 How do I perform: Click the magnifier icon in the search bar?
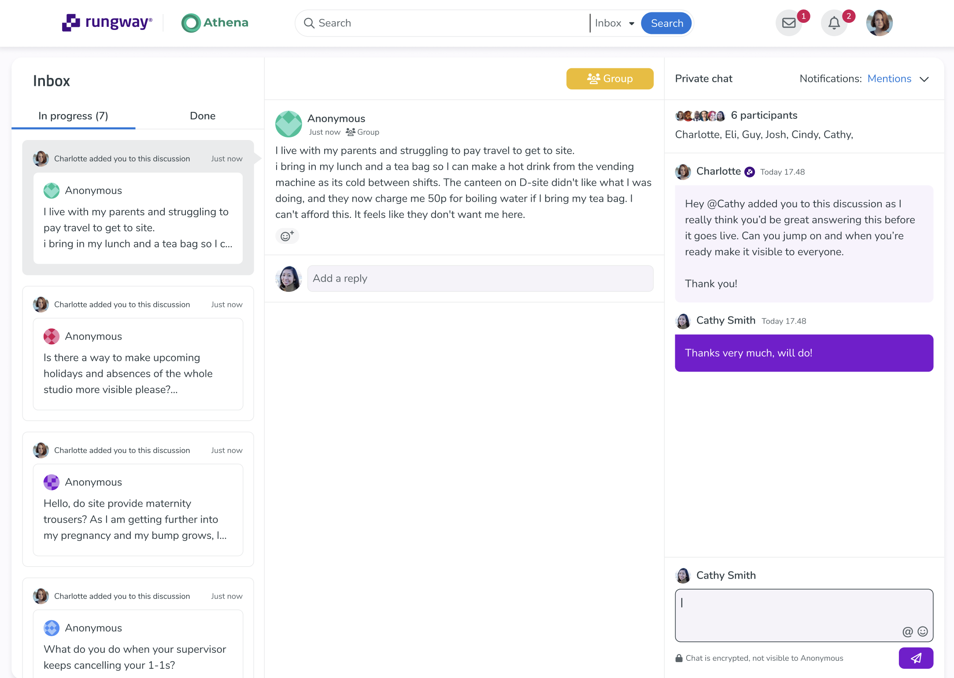tap(309, 23)
